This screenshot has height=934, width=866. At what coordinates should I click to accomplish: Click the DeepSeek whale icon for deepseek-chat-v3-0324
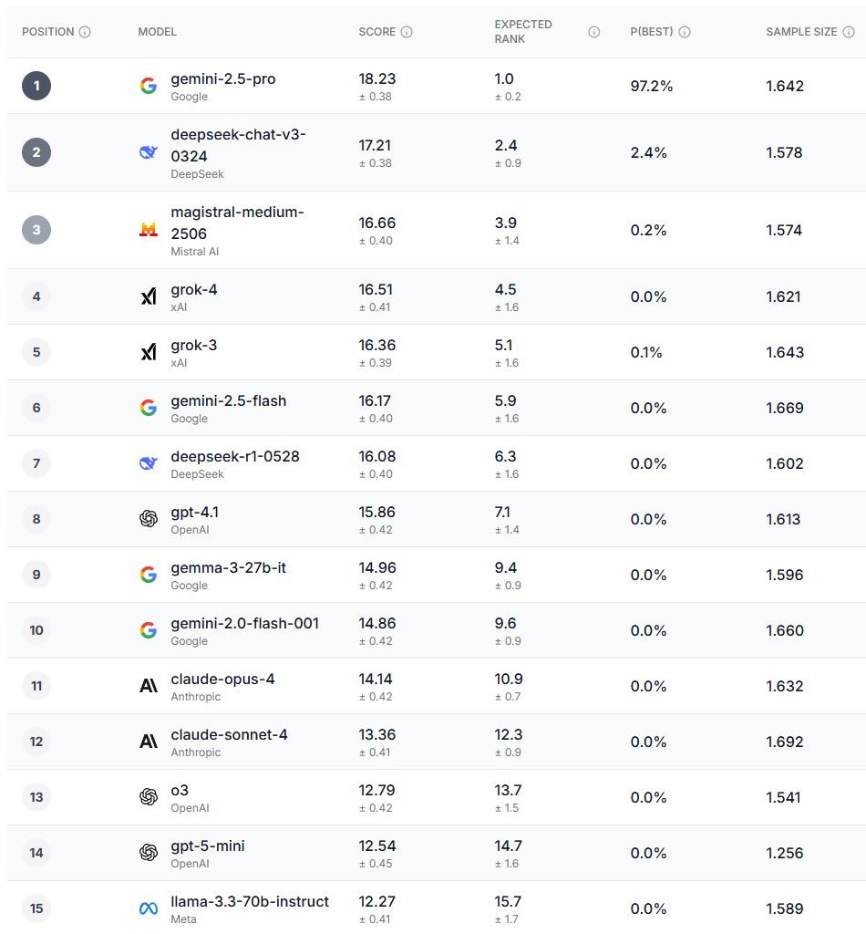(149, 152)
